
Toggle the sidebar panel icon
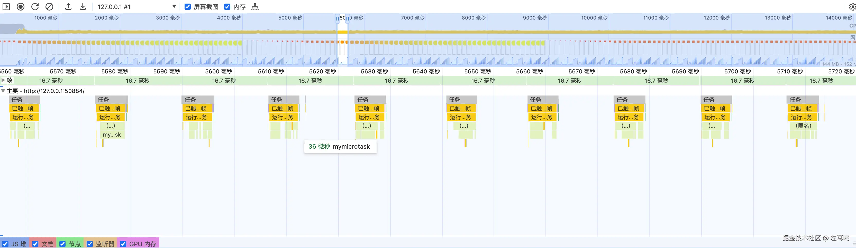[x=6, y=7]
